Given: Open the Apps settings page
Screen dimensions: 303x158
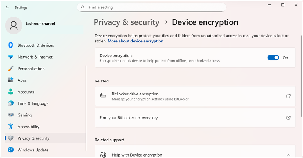Looking at the screenshot, I should tap(22, 80).
